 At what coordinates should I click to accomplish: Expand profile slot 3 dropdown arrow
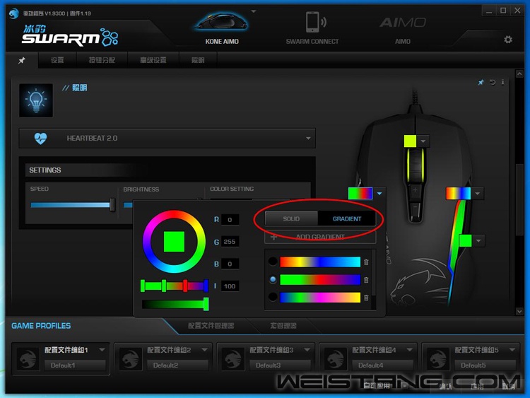coord(307,350)
